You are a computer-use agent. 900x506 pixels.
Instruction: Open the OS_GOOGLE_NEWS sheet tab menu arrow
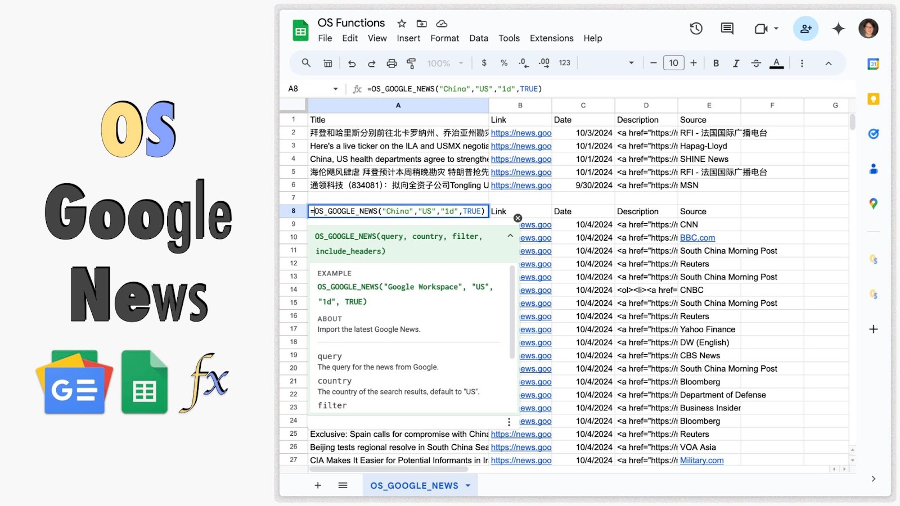click(x=468, y=486)
